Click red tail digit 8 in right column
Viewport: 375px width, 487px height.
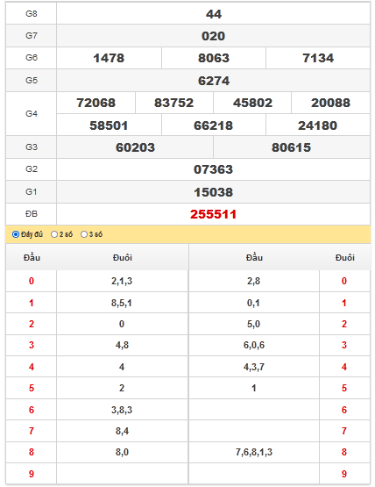pos(344,452)
